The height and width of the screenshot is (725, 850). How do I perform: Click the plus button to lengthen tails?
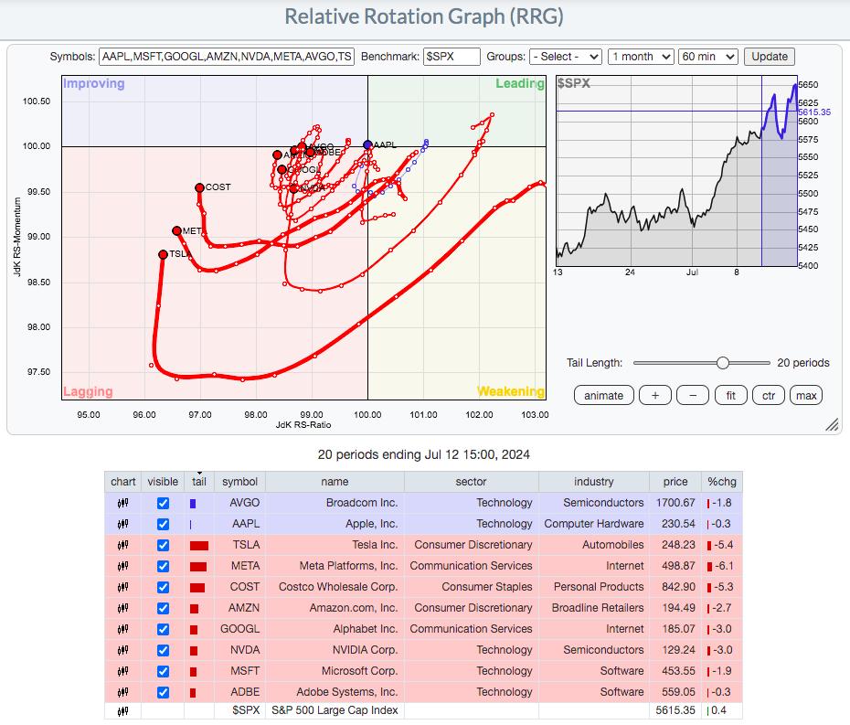[x=654, y=395]
